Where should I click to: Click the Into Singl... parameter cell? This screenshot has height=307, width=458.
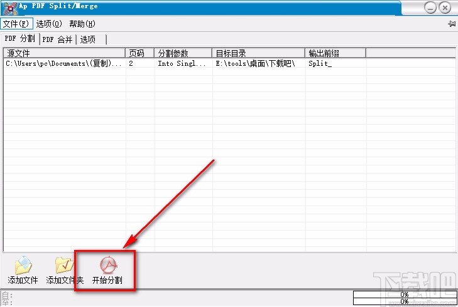[183, 63]
